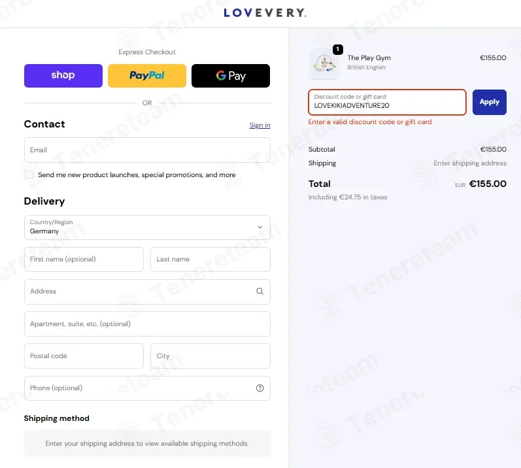This screenshot has height=468, width=521.
Task: Click the Play Gym product thumbnail
Action: (x=324, y=63)
